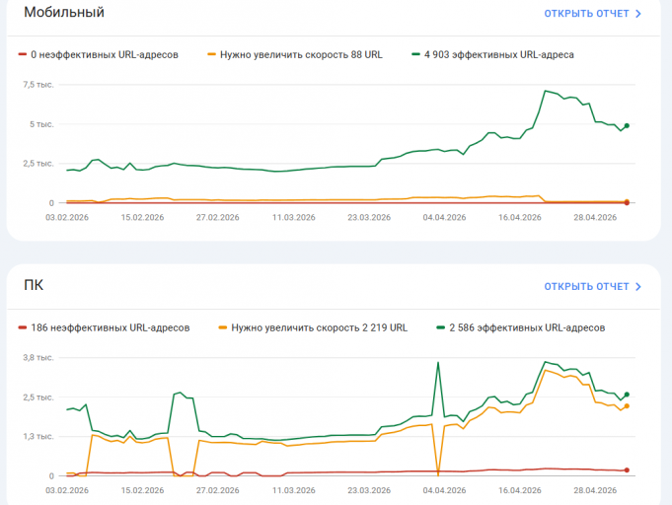Click red endpoint dot on ПК chart
Image resolution: width=672 pixels, height=505 pixels.
(627, 469)
